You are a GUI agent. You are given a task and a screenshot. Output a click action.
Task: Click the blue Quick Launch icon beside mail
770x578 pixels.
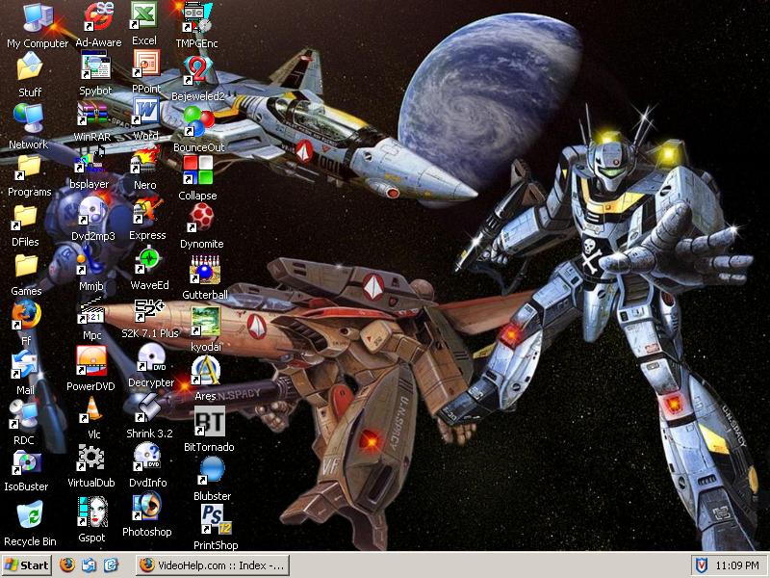111,565
